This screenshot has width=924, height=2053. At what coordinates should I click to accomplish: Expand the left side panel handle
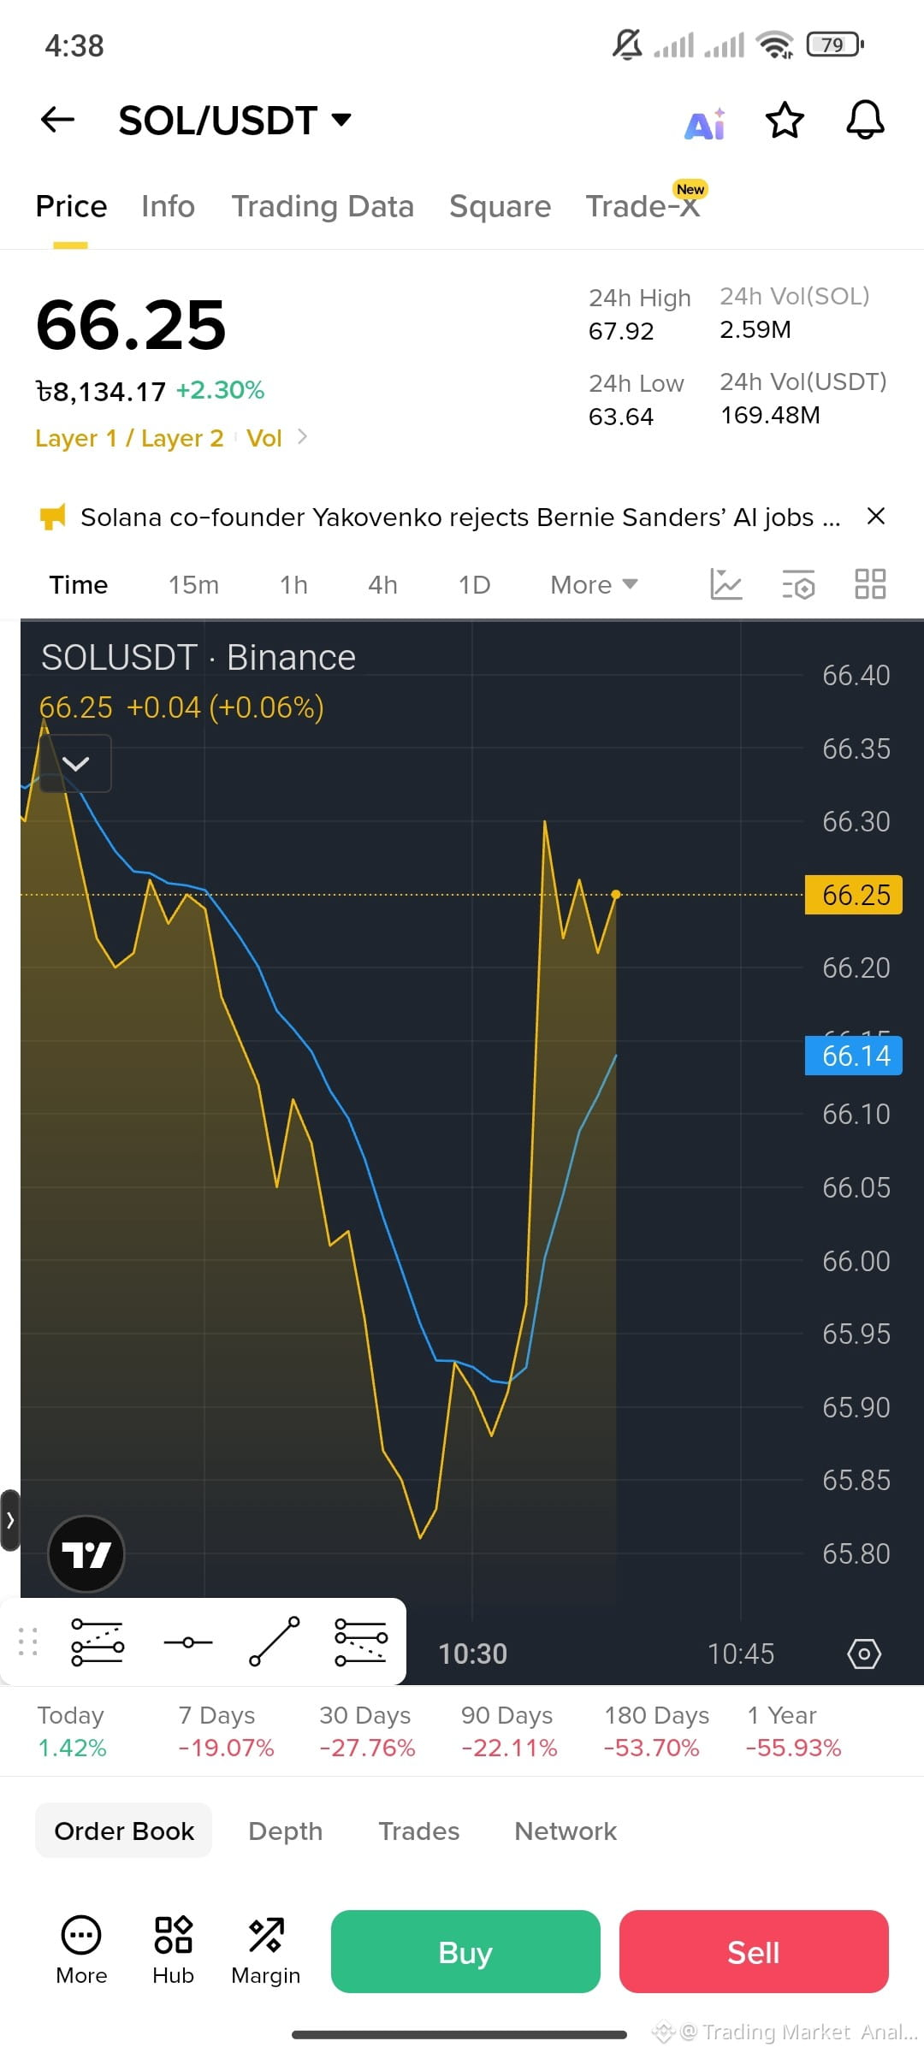click(x=9, y=1520)
